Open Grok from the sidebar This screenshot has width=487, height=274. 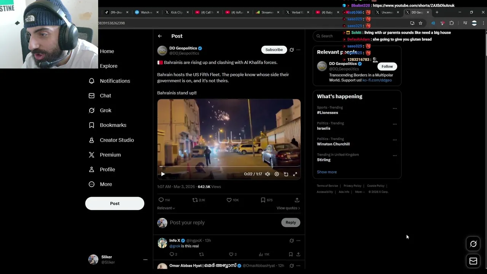point(100,110)
